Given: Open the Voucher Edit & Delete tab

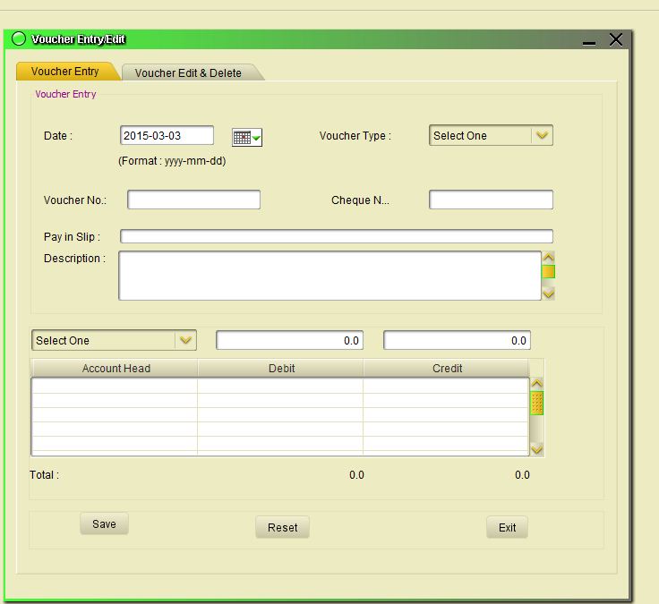Looking at the screenshot, I should [x=189, y=73].
